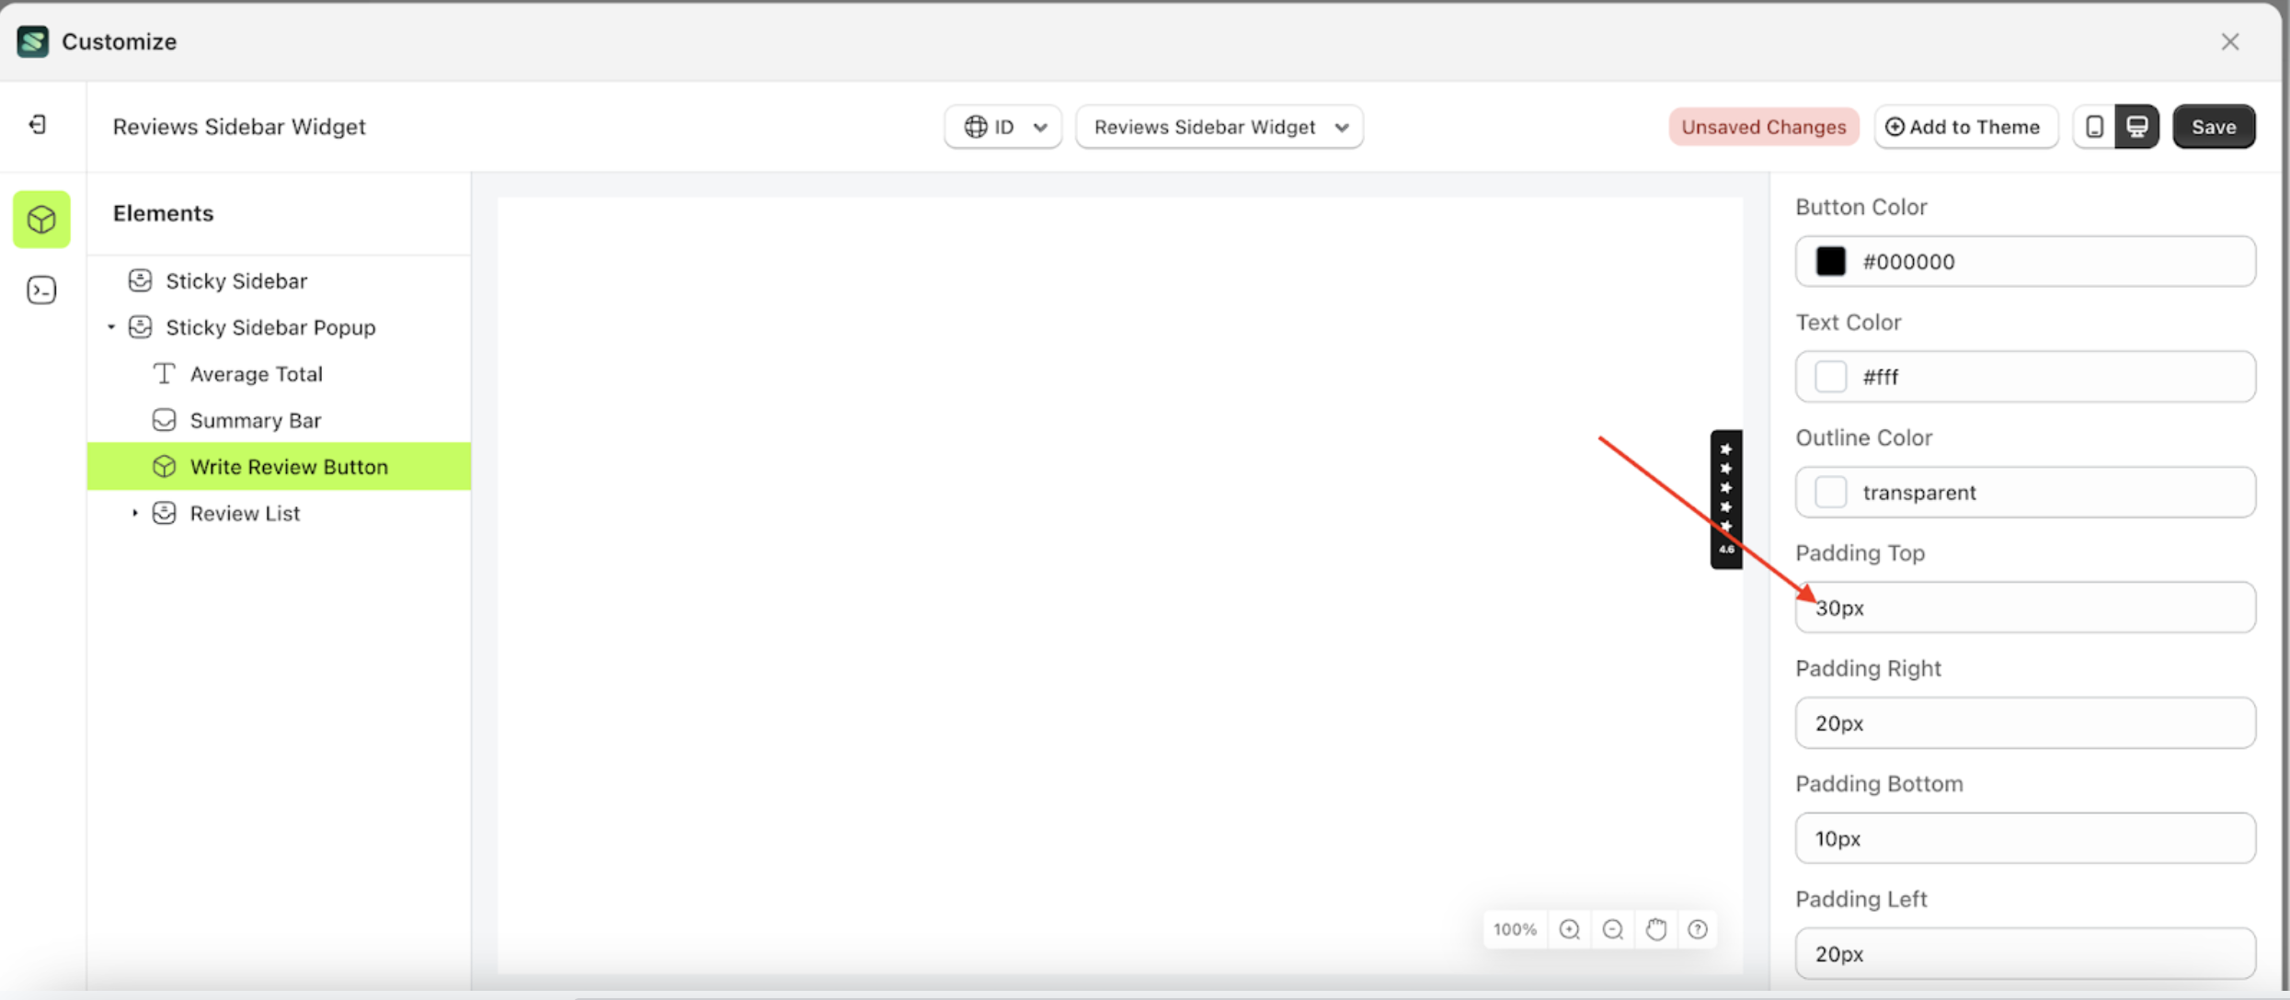
Task: Zoom in using the magnifier plus icon
Action: pos(1569,929)
